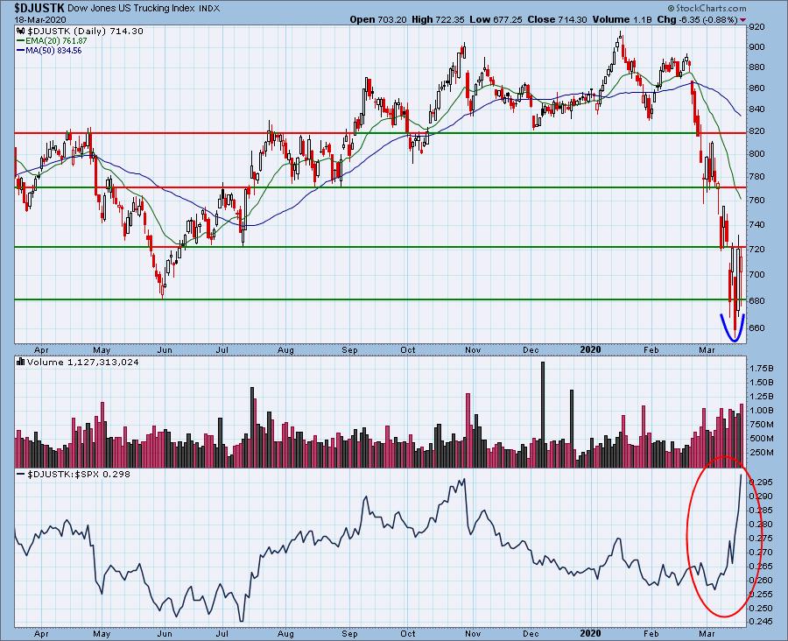Click the Volume 1.1B header value
This screenshot has height=641, width=788.
point(623,19)
